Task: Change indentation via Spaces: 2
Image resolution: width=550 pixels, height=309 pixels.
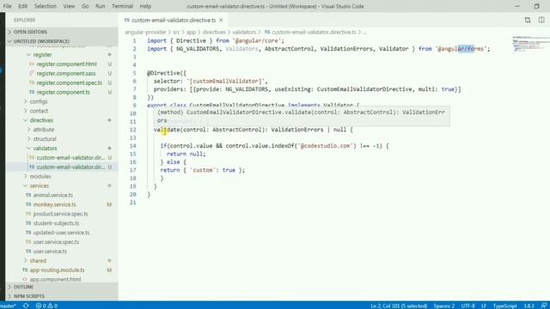Action: coord(443,306)
